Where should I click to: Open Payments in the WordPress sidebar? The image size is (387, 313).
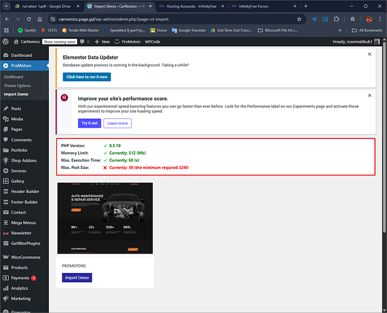pos(20,277)
